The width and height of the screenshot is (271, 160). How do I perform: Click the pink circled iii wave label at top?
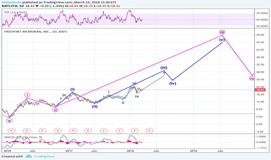click(222, 32)
